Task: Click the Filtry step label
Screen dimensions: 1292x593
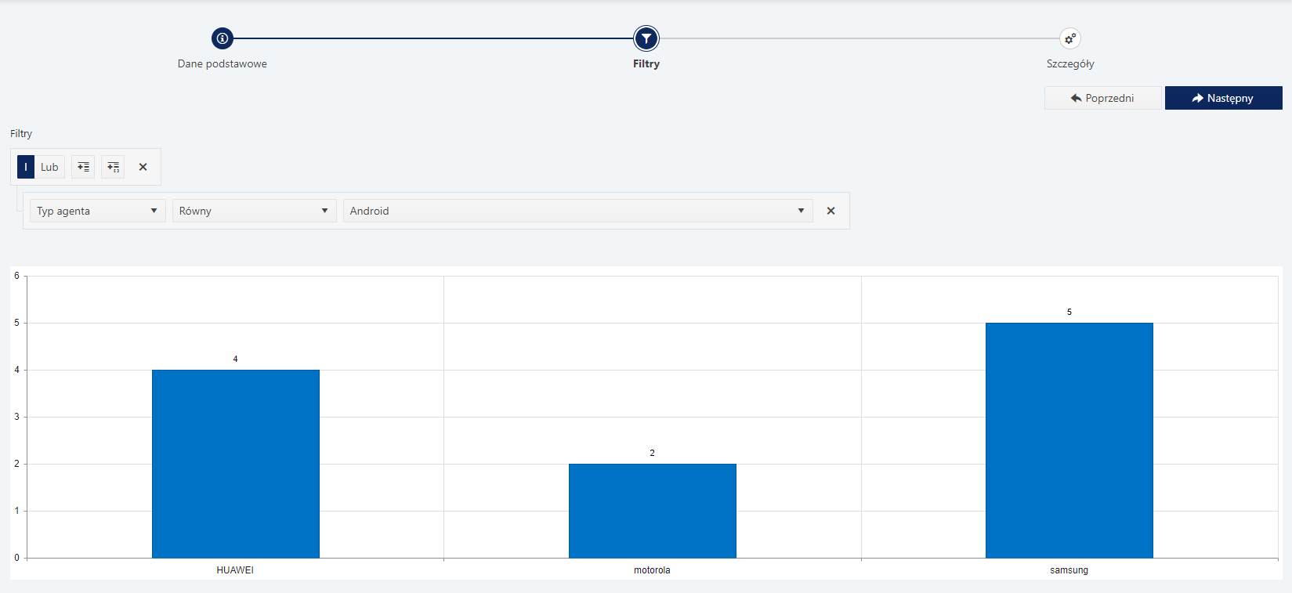Action: click(646, 64)
